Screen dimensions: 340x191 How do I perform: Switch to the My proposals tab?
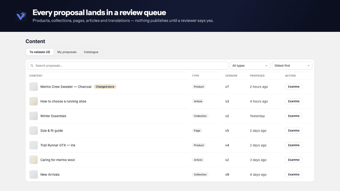click(67, 52)
